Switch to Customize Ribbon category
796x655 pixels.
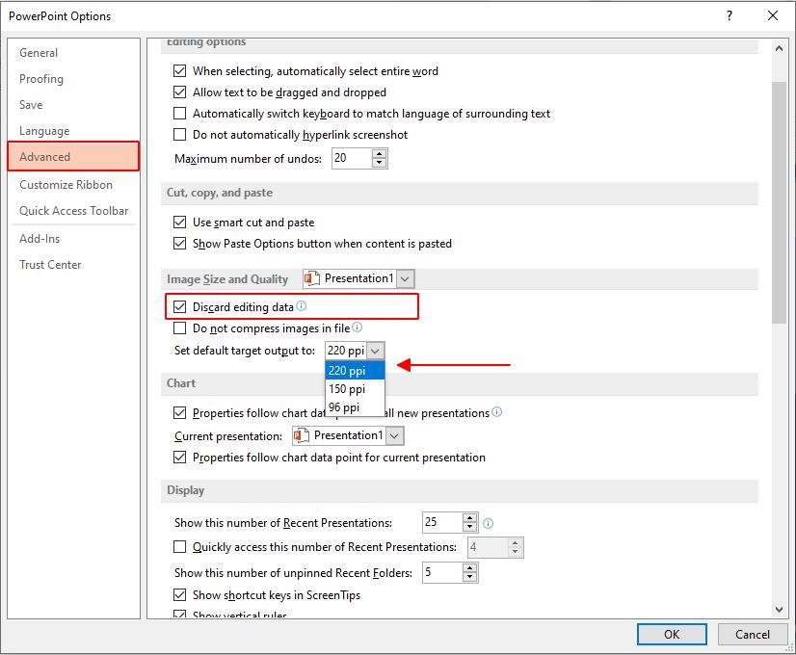pyautogui.click(x=66, y=185)
